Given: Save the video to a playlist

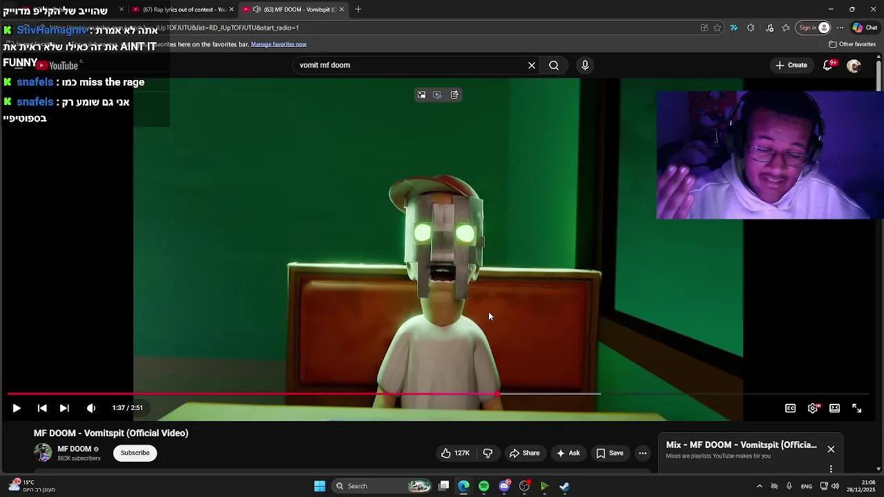Looking at the screenshot, I should click(x=610, y=453).
